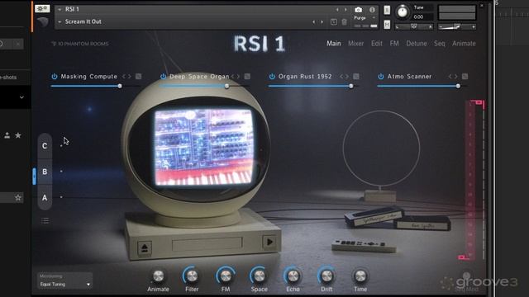
Task: Toggle power for Deep Space Organ layer
Action: [164, 77]
